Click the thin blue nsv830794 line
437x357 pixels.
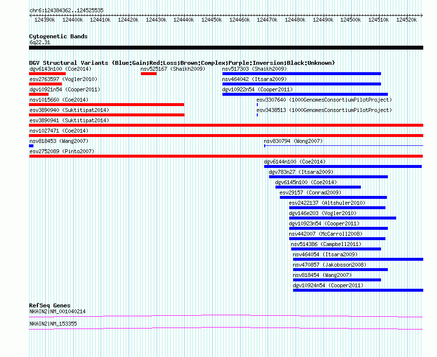pyautogui.click(x=344, y=145)
